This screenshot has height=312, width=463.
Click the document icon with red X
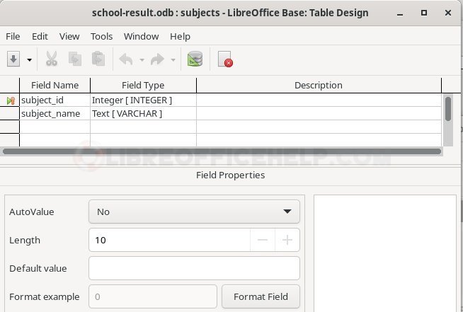point(225,59)
